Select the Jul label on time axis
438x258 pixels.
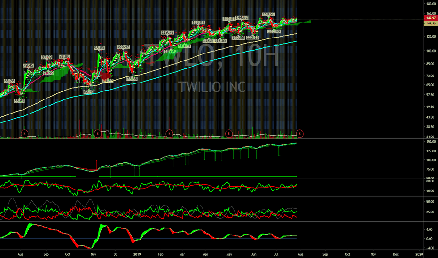(276, 254)
